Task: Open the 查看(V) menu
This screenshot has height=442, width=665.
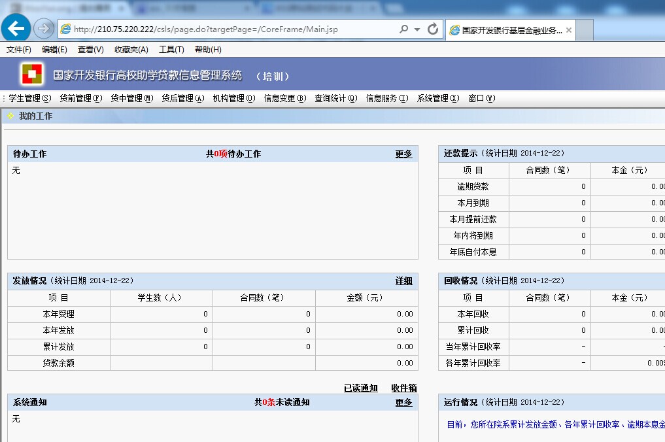Action: [90, 50]
